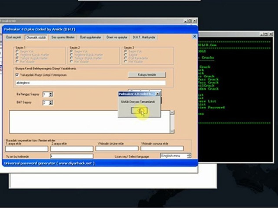278x208 pixels.
Task: Click into the abdeglmn custom characters field
Action: coord(91,83)
